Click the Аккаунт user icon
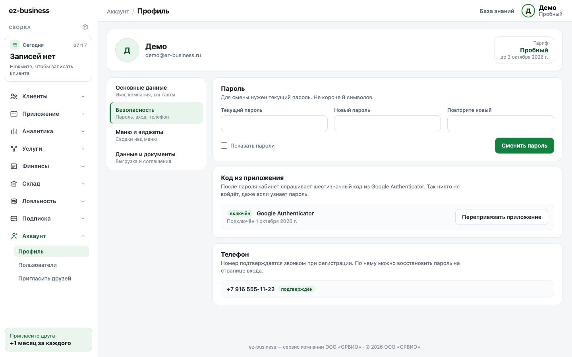Image resolution: width=572 pixels, height=357 pixels. tap(14, 236)
